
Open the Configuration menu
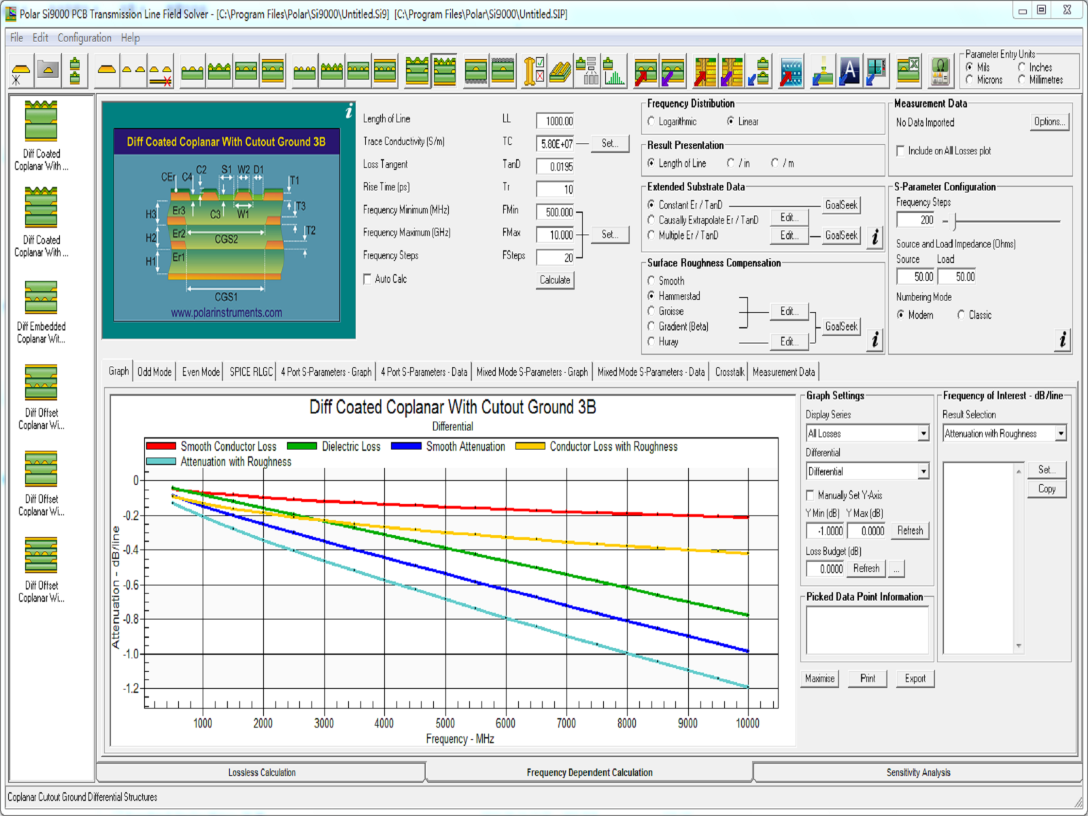point(84,37)
